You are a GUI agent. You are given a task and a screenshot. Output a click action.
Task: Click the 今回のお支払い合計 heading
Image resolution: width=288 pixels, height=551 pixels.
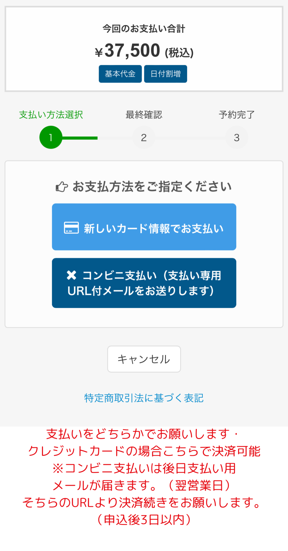(x=144, y=29)
